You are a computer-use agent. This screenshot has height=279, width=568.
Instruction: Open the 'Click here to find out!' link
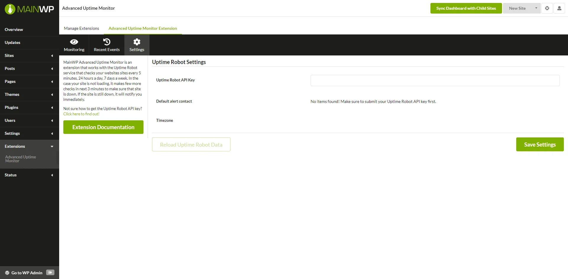[x=81, y=114]
